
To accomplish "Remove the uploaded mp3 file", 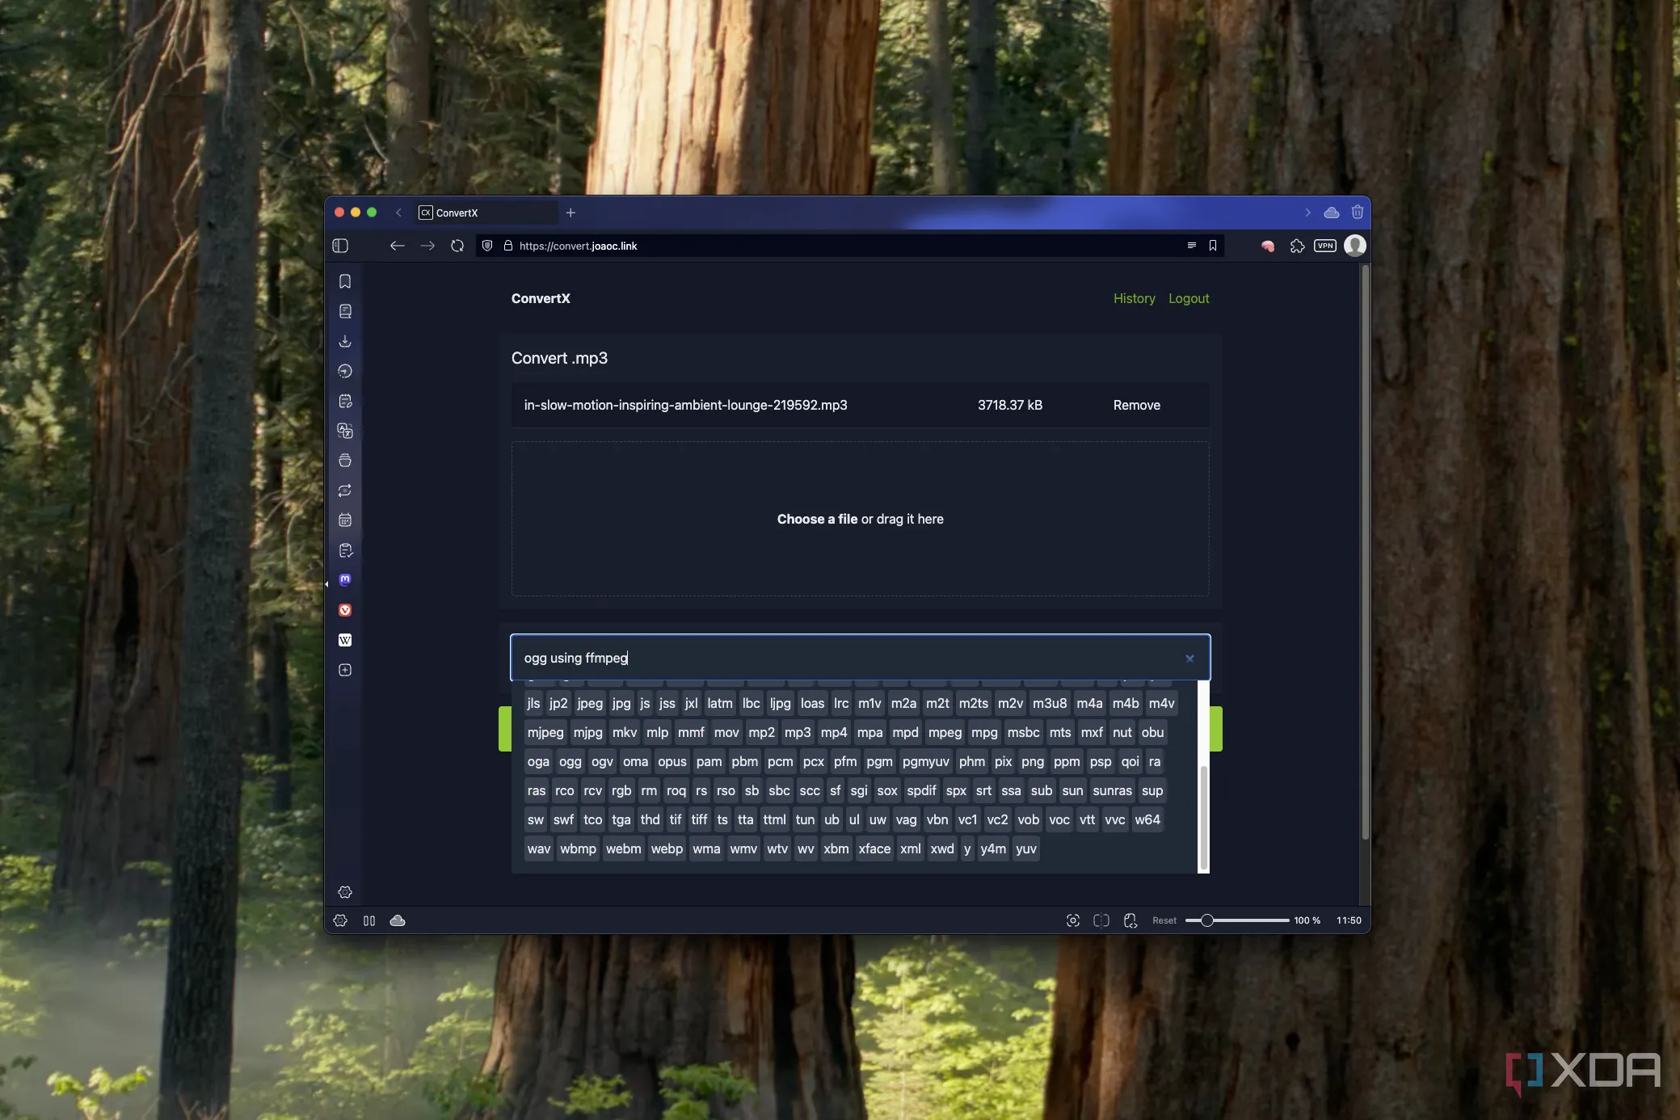I will tap(1137, 405).
